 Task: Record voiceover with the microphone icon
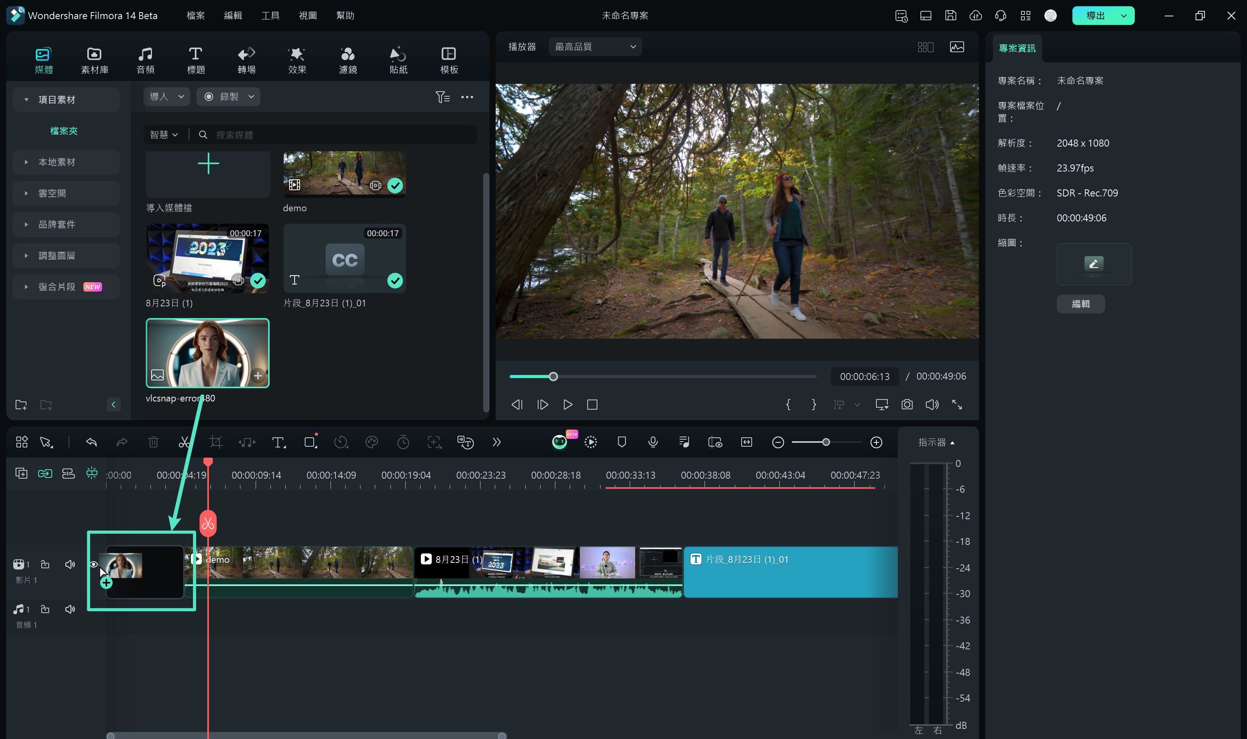point(653,442)
